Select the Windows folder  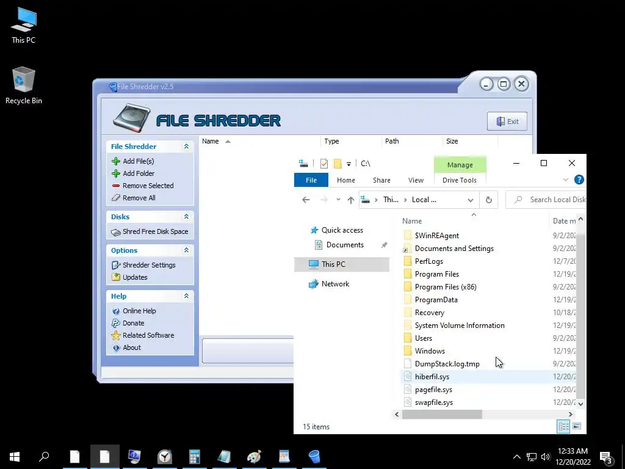(429, 351)
